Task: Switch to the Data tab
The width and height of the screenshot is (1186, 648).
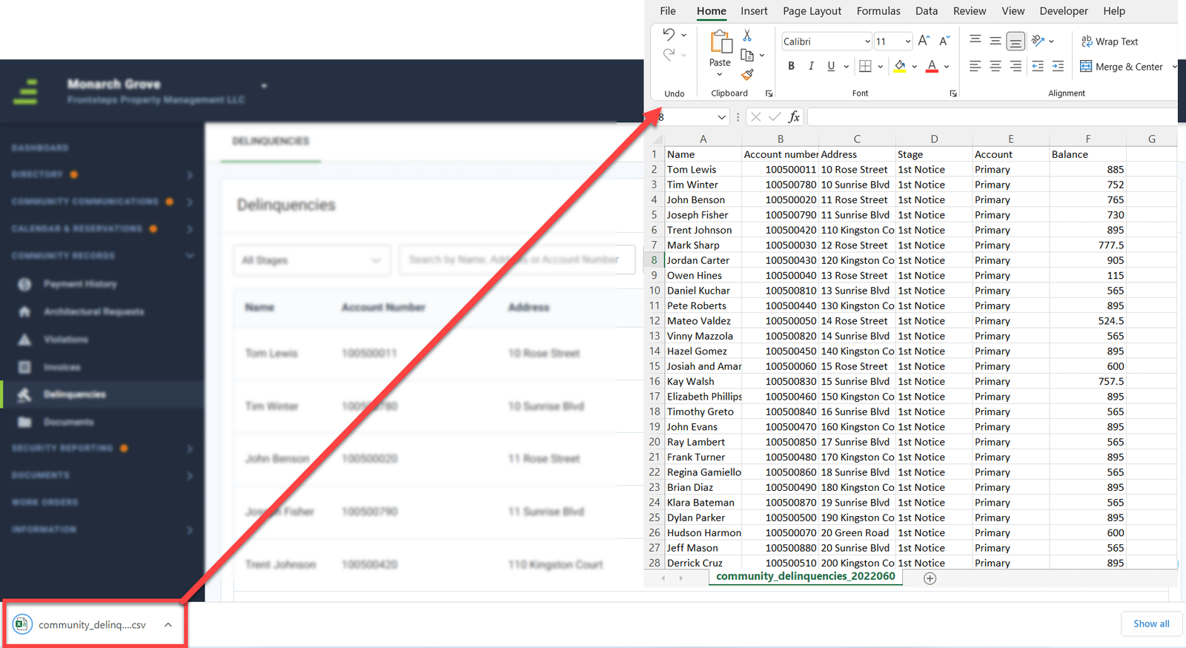Action: tap(927, 11)
